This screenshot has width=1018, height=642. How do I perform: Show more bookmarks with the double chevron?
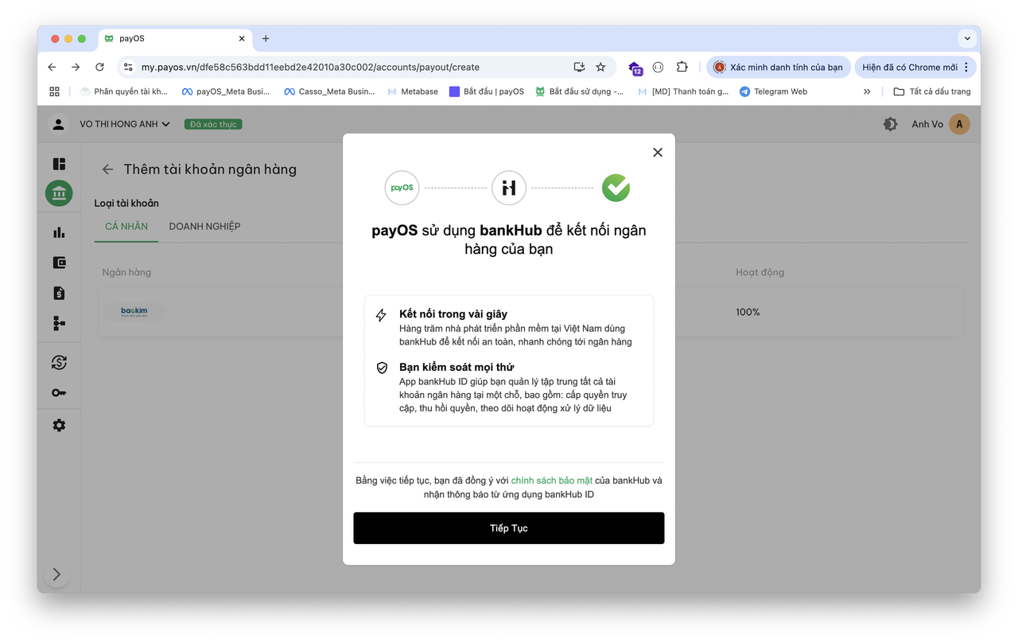coord(867,91)
